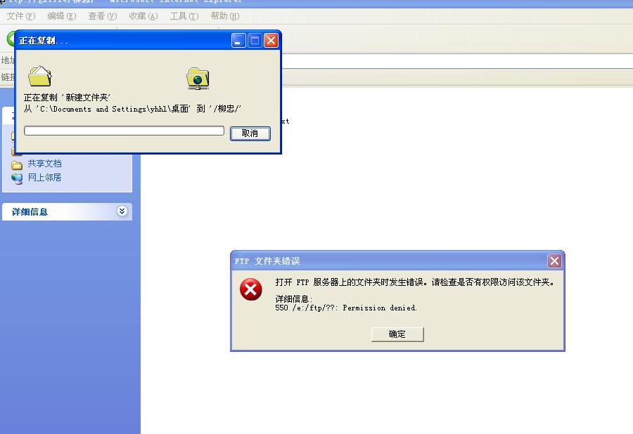633x434 pixels.
Task: Open the 工具(T) menu
Action: (184, 16)
